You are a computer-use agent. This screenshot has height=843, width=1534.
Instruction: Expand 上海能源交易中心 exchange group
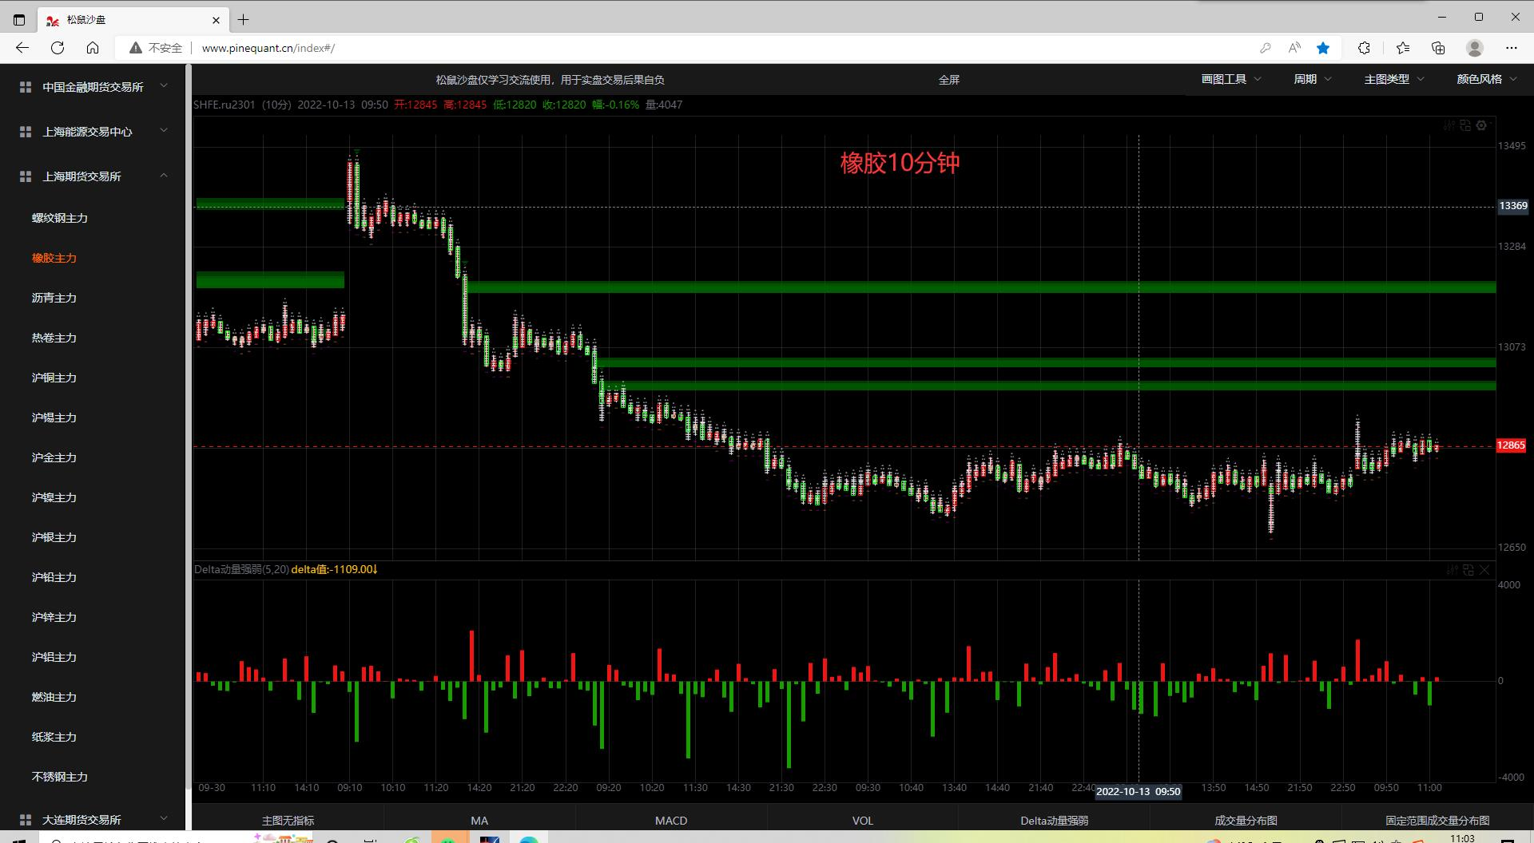click(164, 131)
